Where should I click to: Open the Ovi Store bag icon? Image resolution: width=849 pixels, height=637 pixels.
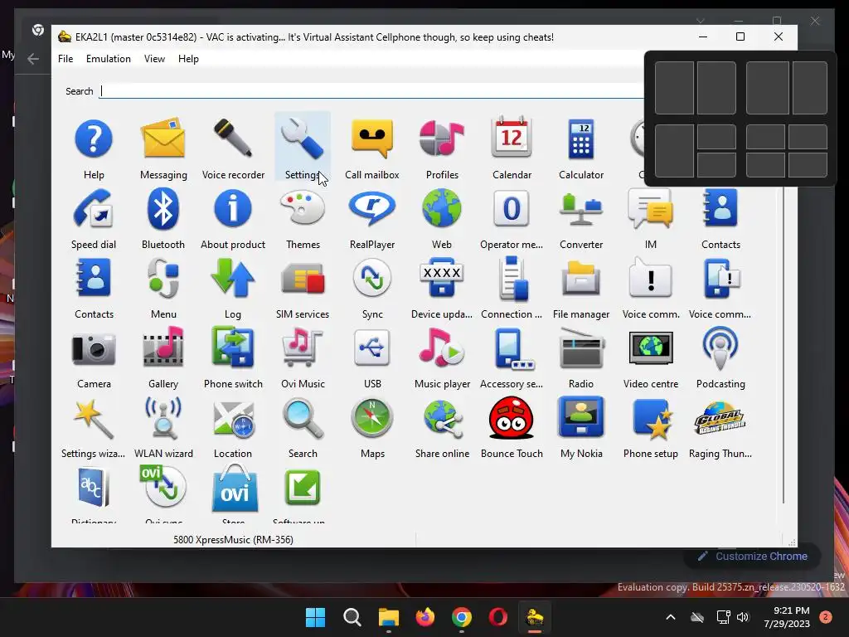(235, 488)
